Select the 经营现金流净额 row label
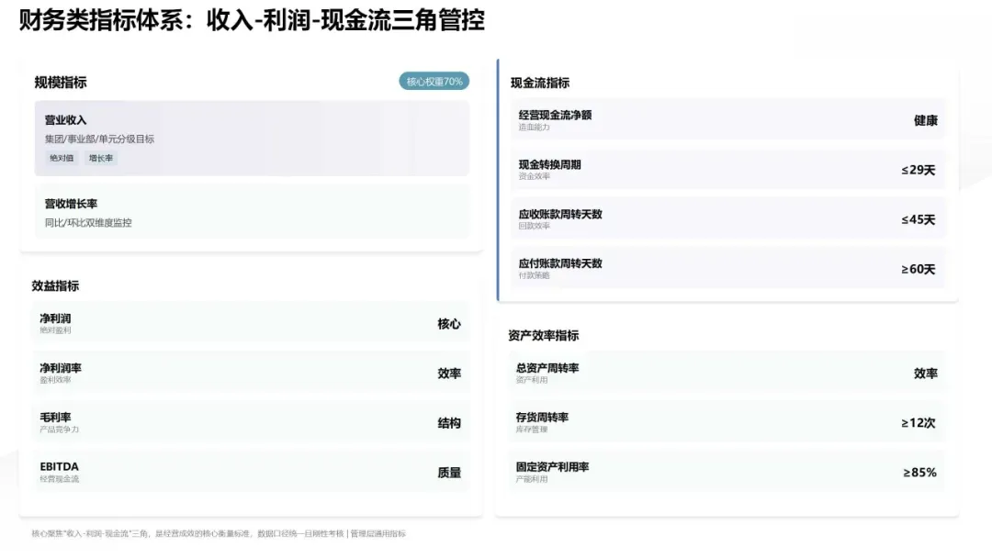Image resolution: width=992 pixels, height=558 pixels. [555, 115]
